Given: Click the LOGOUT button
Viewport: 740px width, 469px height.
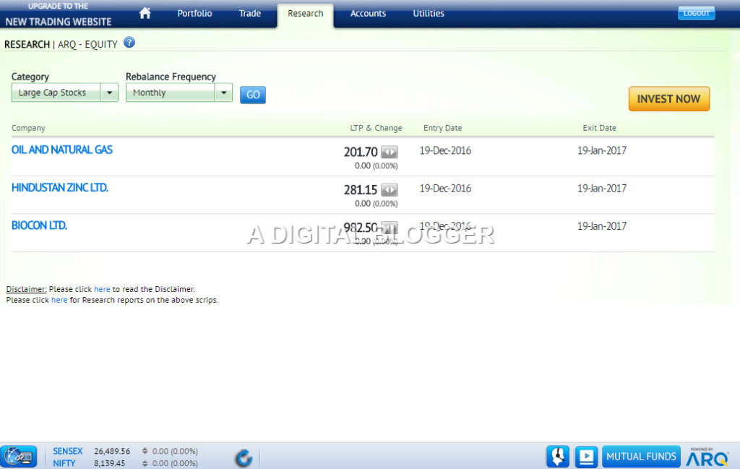Looking at the screenshot, I should 696,13.
